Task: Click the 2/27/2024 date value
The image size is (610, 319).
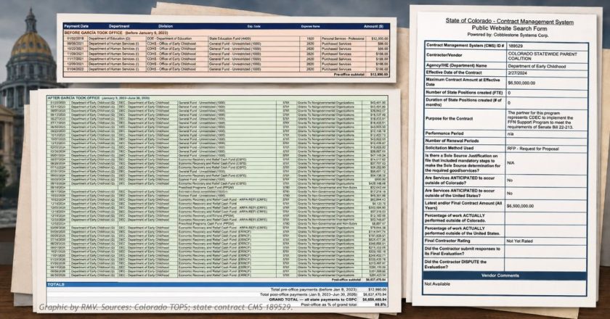Action: [516, 72]
